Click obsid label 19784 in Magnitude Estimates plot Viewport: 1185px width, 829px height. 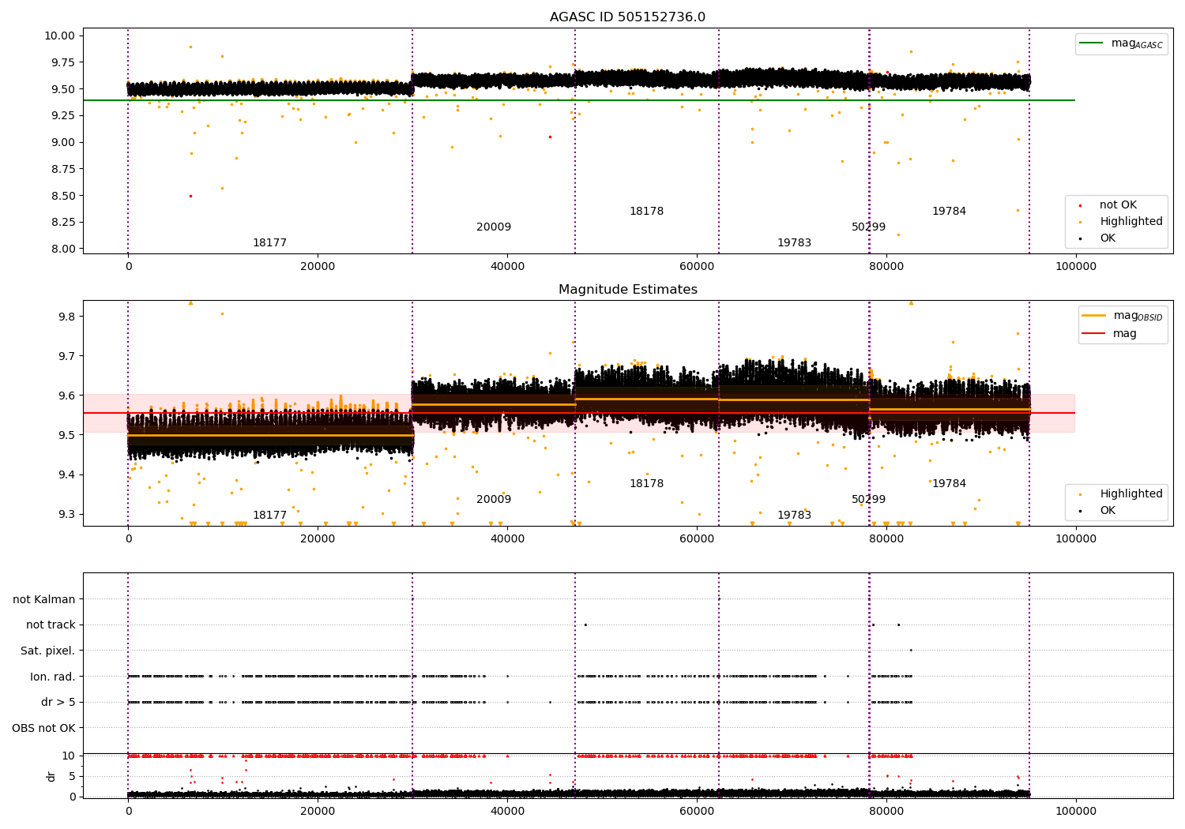pyautogui.click(x=949, y=484)
